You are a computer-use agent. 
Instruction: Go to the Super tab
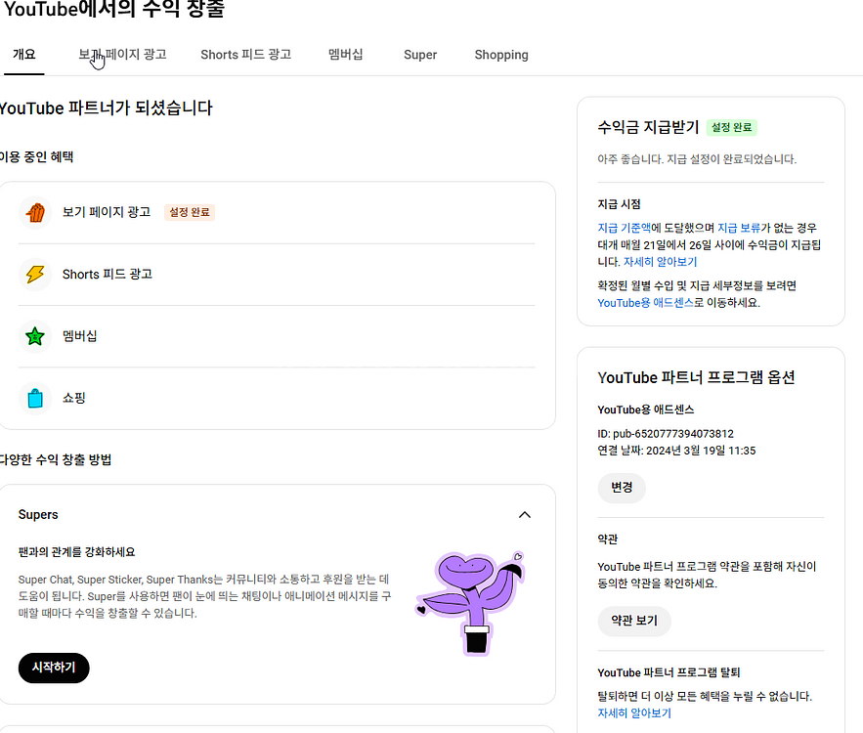coord(420,55)
